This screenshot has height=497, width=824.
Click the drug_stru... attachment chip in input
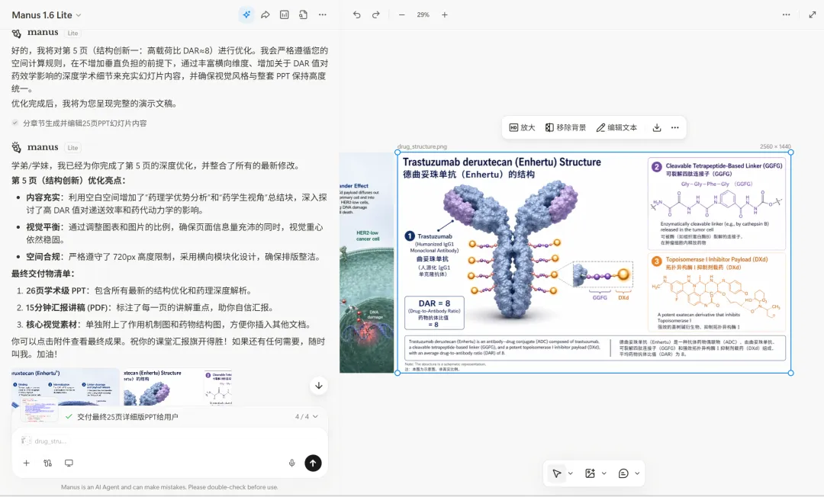click(x=43, y=441)
